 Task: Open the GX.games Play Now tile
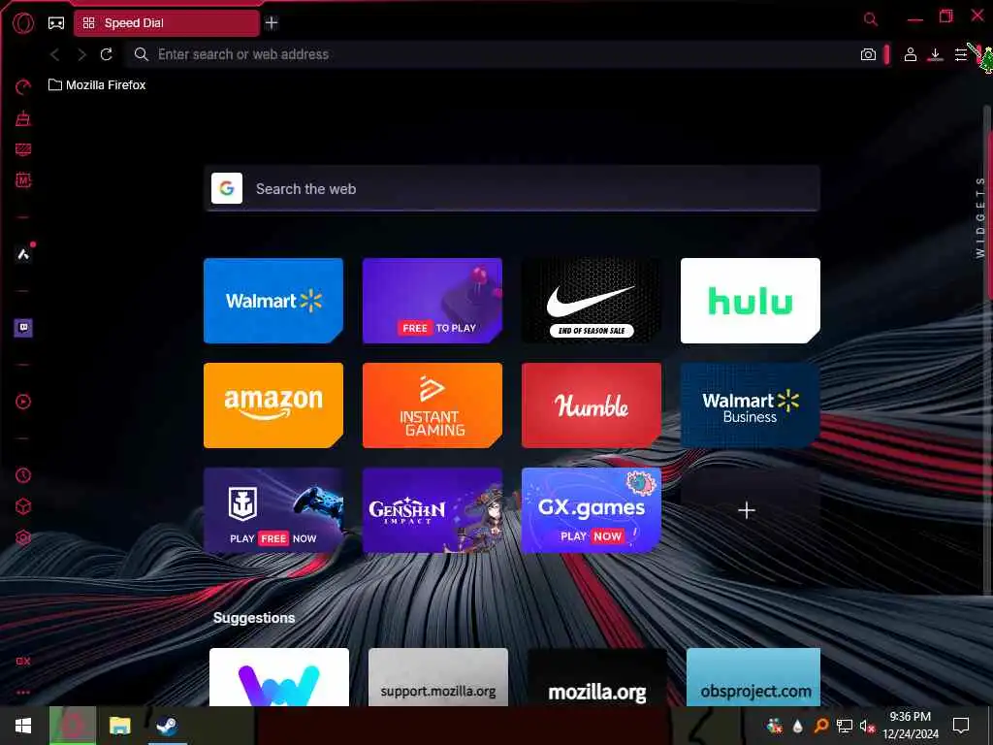point(591,510)
